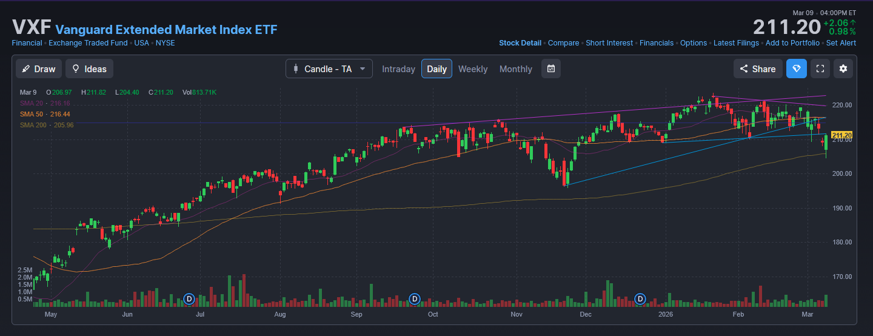Click the yellow 211.20 current price tag
The height and width of the screenshot is (336, 873).
(x=842, y=135)
